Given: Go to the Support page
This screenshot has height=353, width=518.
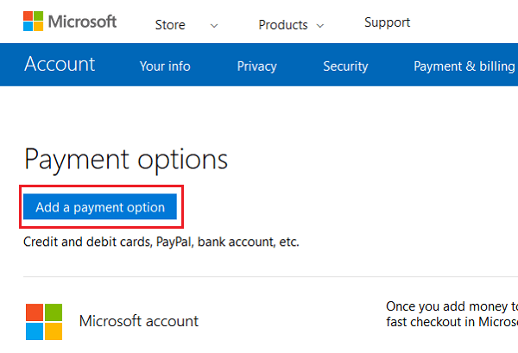Looking at the screenshot, I should point(387,22).
